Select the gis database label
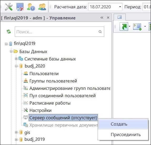151x145 pixels. click(27, 132)
